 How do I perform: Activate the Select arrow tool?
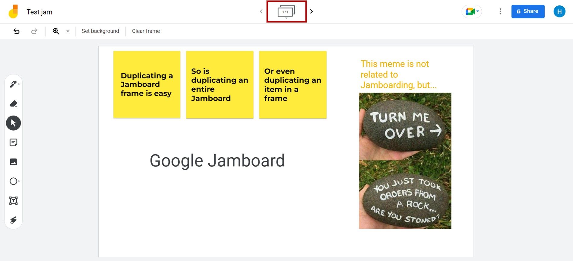point(13,123)
